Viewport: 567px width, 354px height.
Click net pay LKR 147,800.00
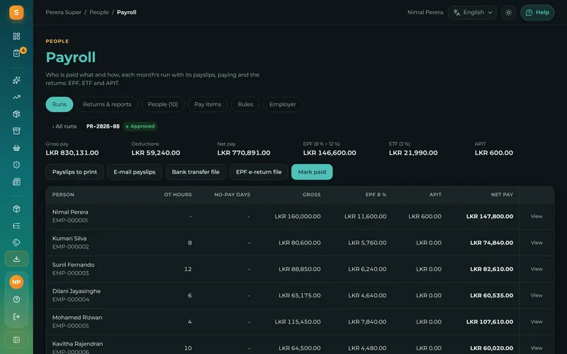489,217
